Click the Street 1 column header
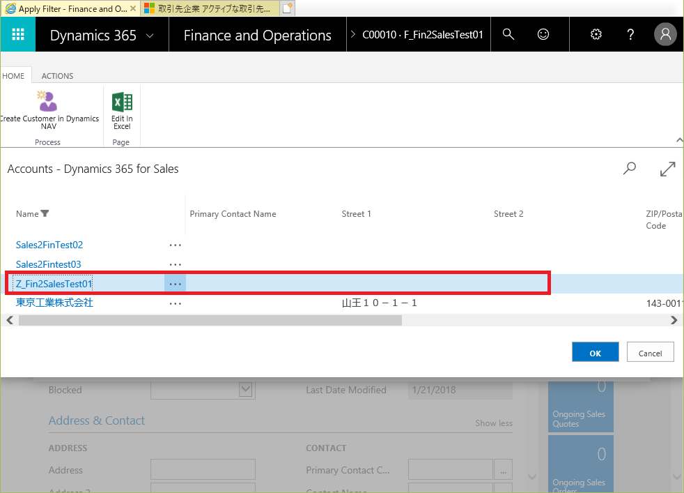This screenshot has width=684, height=493. pos(356,214)
